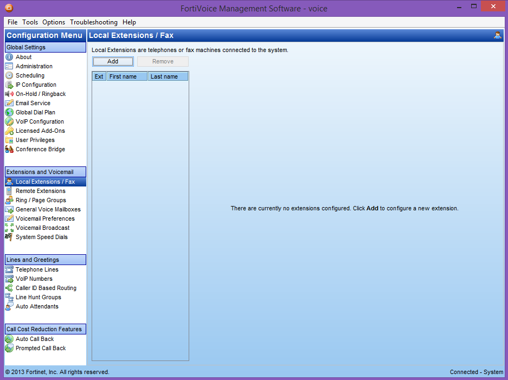Screen dimensions: 508x380
Task: Open the About page label
Action: coord(24,57)
